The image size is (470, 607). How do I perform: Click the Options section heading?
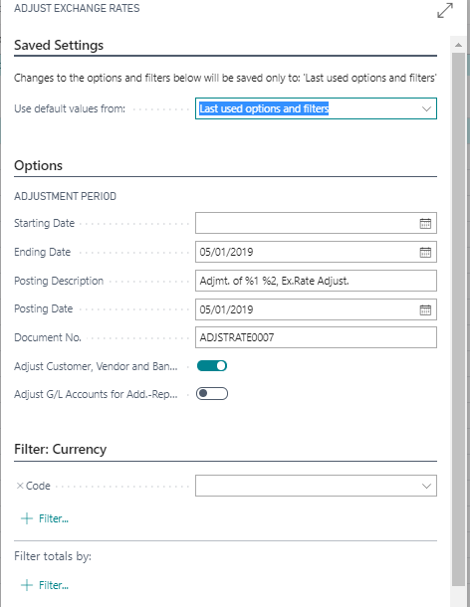39,165
